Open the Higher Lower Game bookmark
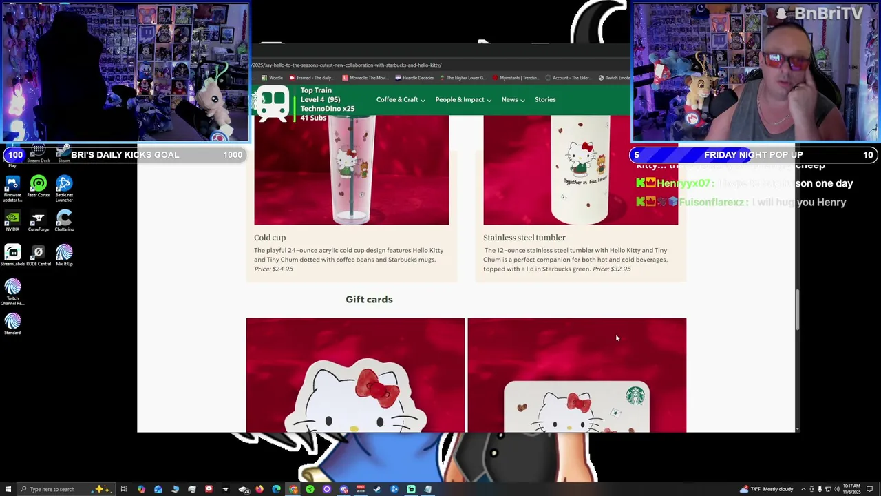 click(463, 78)
